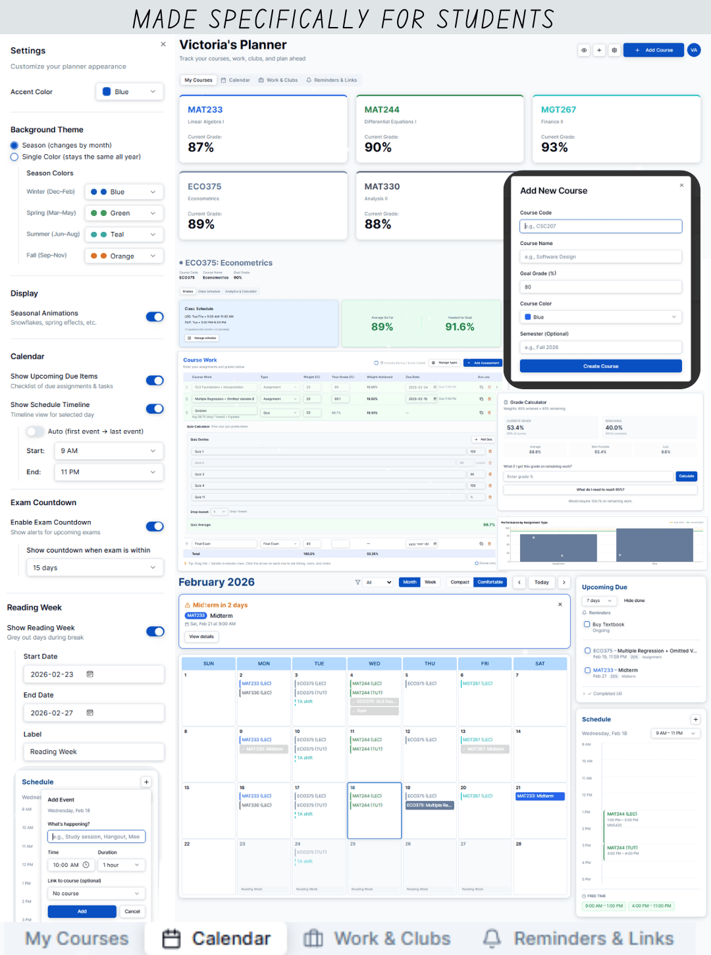
Task: Select Season background theme radio
Action: pyautogui.click(x=14, y=146)
